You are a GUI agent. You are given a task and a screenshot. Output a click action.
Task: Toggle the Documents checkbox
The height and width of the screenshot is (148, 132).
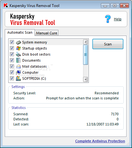12,60
